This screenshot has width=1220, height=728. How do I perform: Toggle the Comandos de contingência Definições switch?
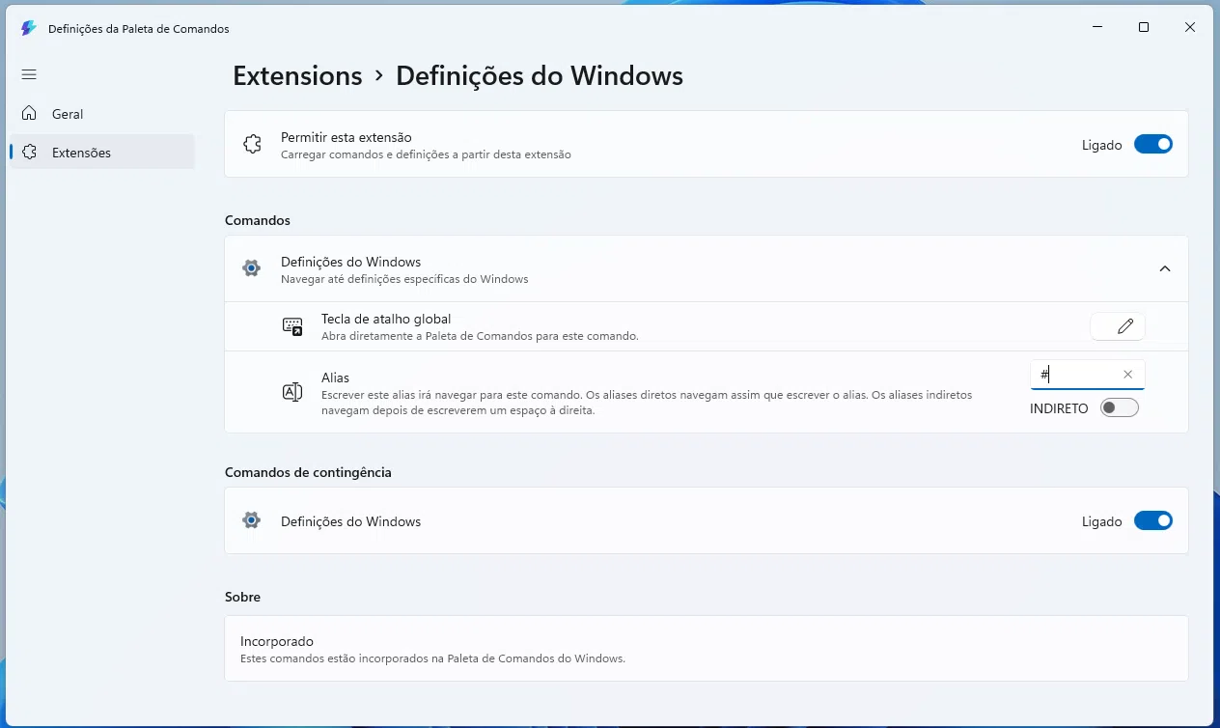pos(1153,521)
